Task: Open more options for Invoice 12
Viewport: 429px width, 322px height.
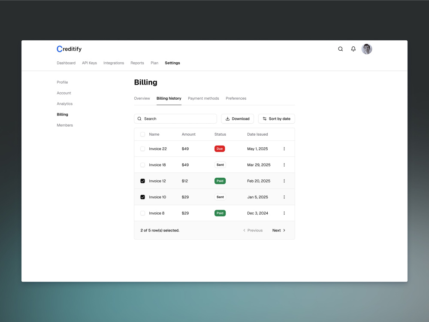Action: click(x=284, y=181)
